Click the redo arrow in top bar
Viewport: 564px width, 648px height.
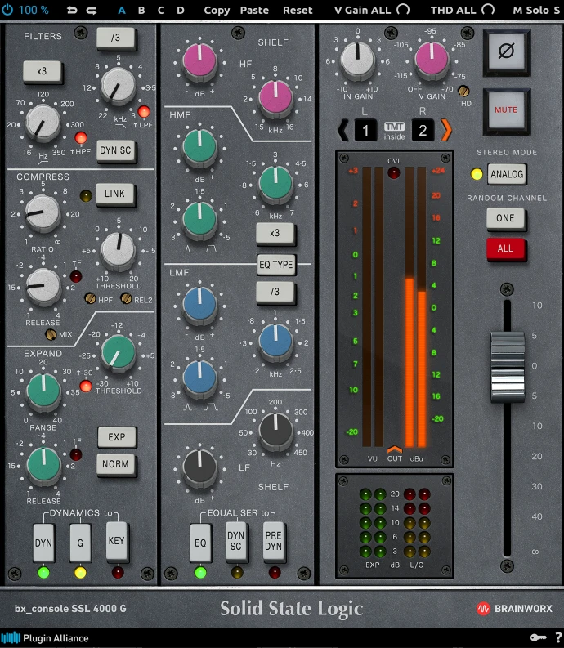point(92,10)
